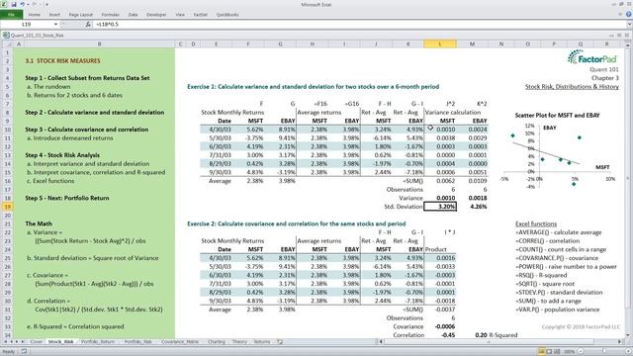The height and width of the screenshot is (356, 633).
Task: Click the Zoom Out minus button
Action: pos(582,352)
